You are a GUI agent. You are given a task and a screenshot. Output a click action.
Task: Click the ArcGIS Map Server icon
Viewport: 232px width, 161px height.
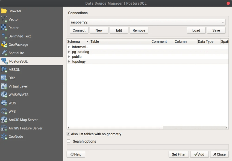pos(4,120)
